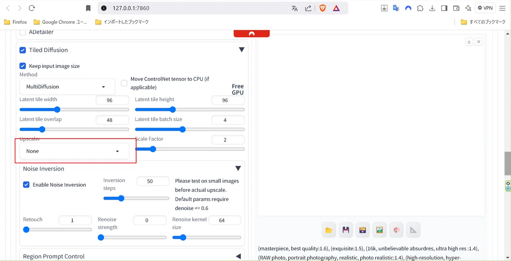Click the Retouch slider

57,230
